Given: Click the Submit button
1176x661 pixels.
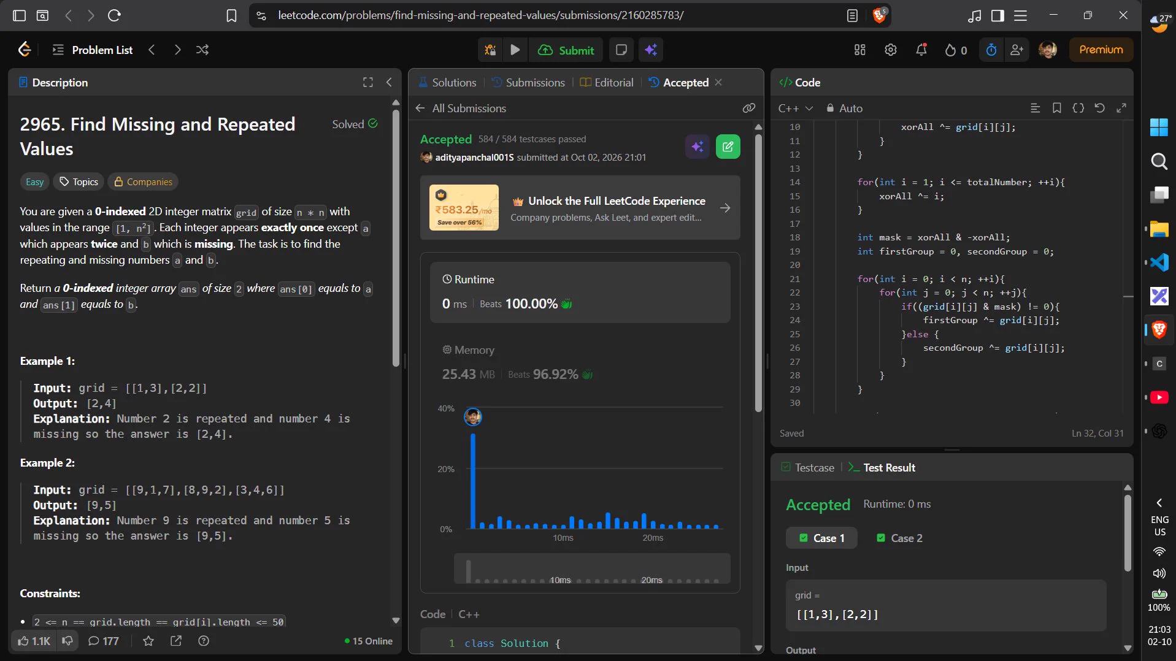Looking at the screenshot, I should point(566,50).
